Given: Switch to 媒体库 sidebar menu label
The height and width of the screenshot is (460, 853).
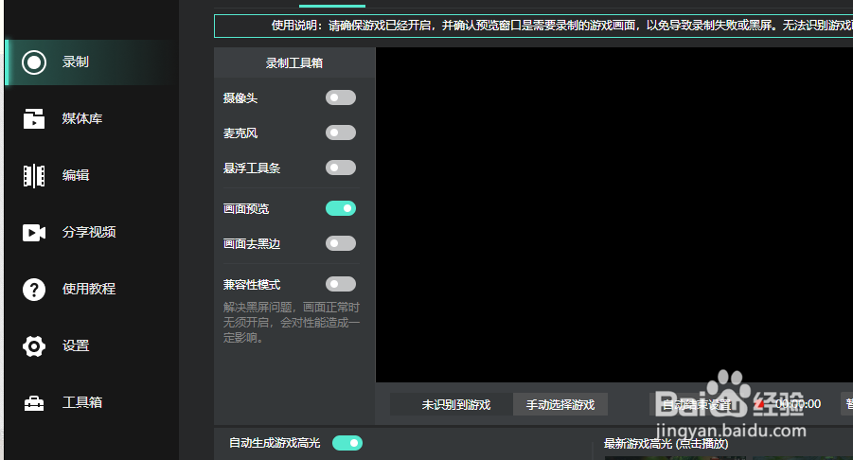Looking at the screenshot, I should tap(82, 118).
